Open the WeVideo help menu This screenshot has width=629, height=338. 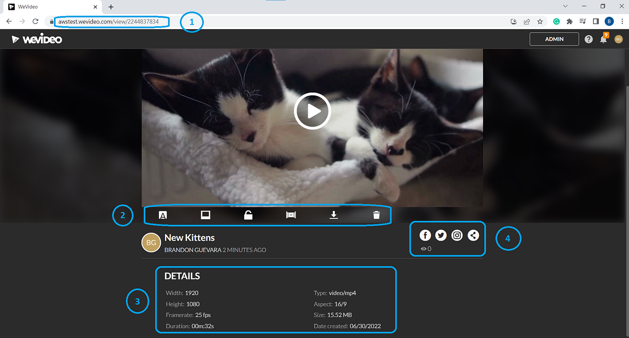click(588, 39)
